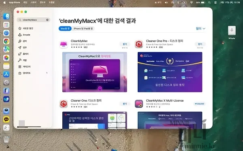This screenshot has width=243, height=151.
Task: Open Spotlight search in the menu bar
Action: pyautogui.click(x=209, y=2)
